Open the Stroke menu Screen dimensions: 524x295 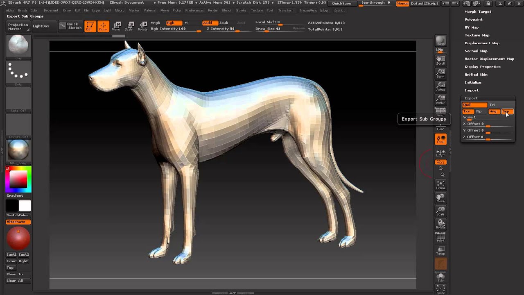pyautogui.click(x=241, y=10)
